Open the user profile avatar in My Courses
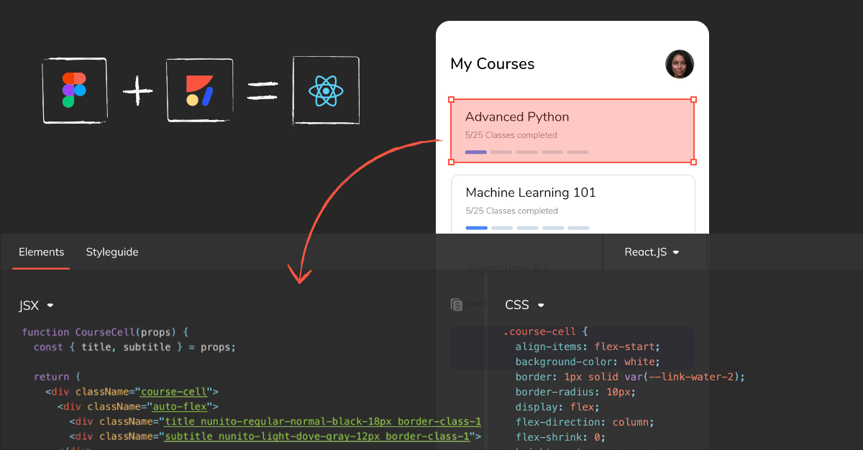863x450 pixels. 679,63
